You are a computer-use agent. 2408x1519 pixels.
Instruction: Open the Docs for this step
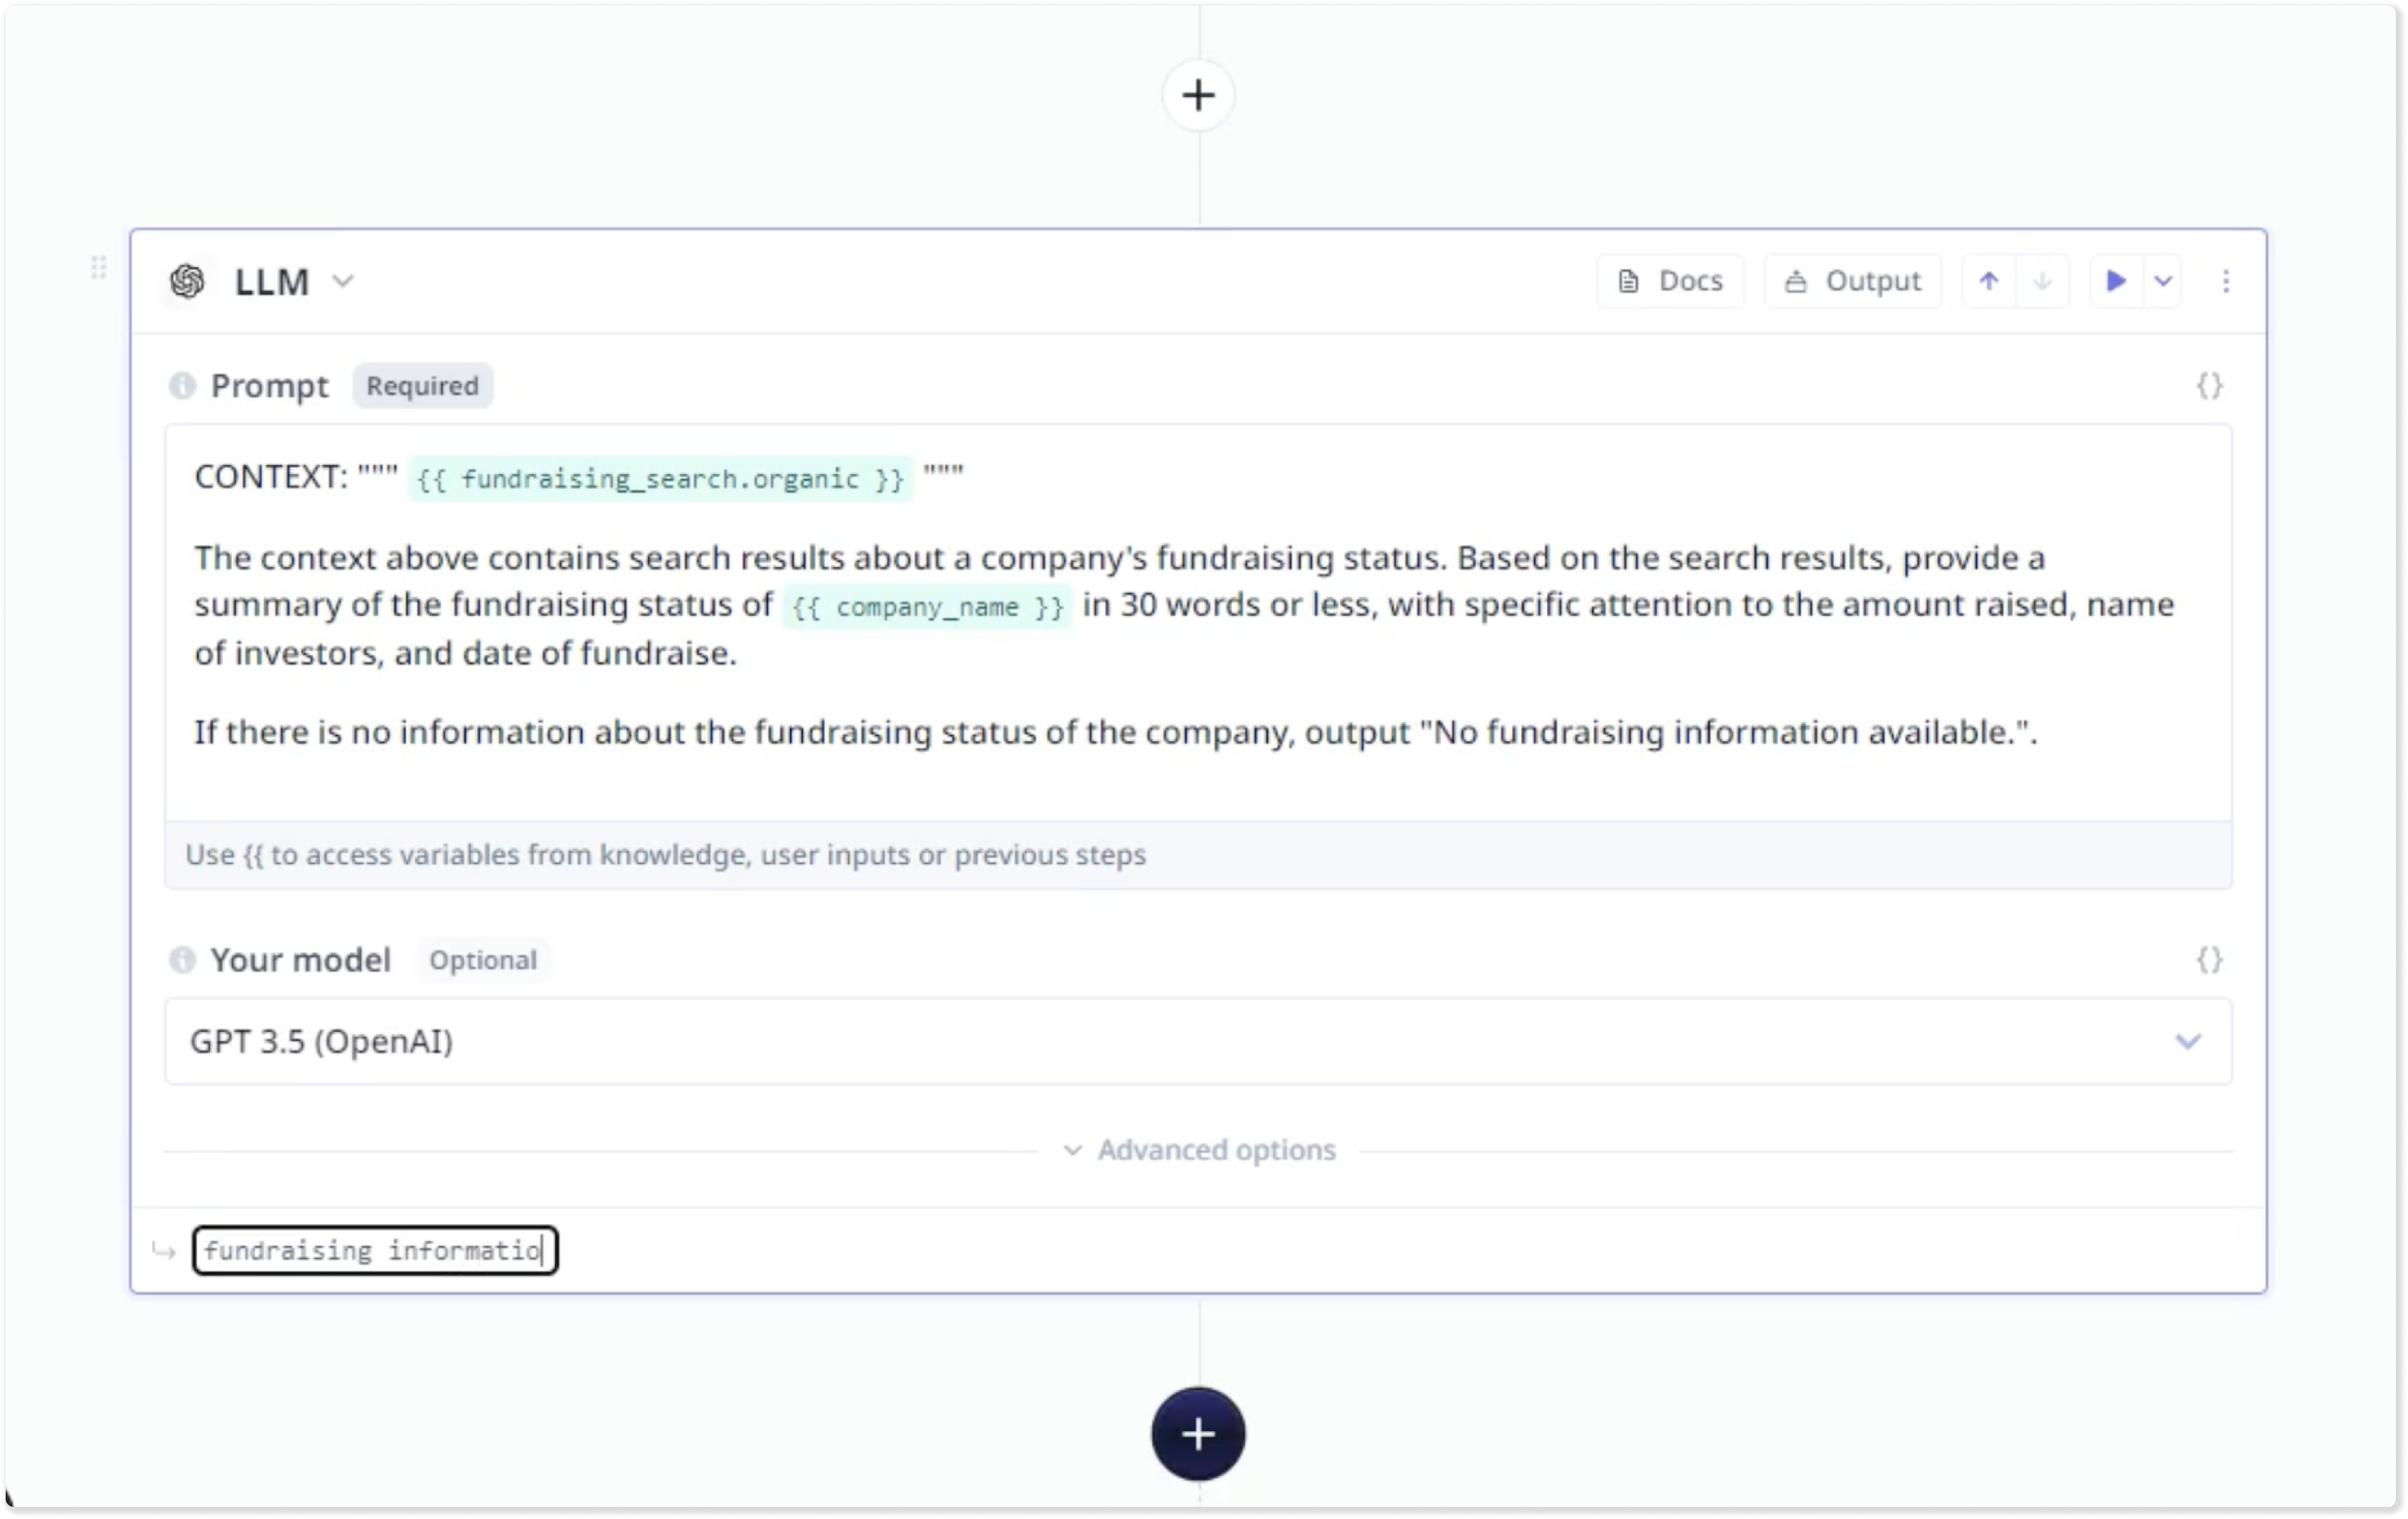[x=1670, y=281]
